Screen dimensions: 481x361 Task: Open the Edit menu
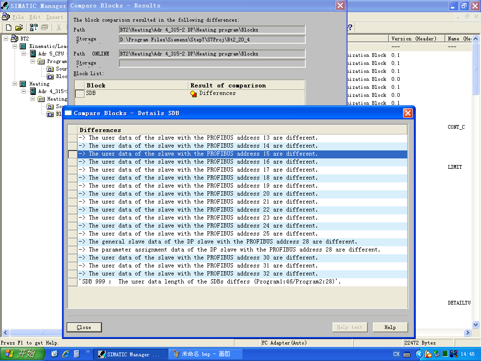click(35, 17)
